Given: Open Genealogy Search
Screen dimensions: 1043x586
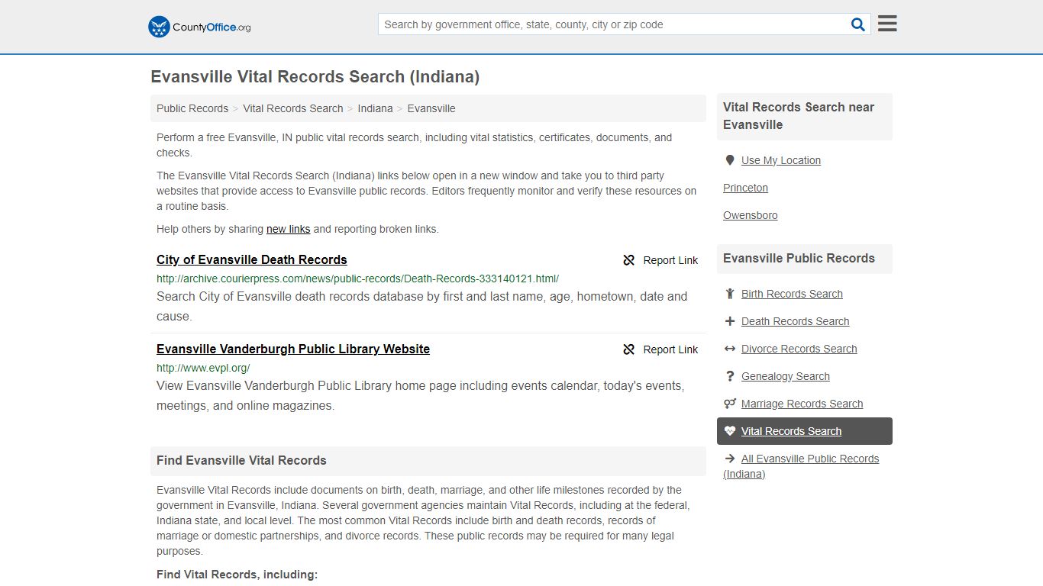Looking at the screenshot, I should 785,376.
